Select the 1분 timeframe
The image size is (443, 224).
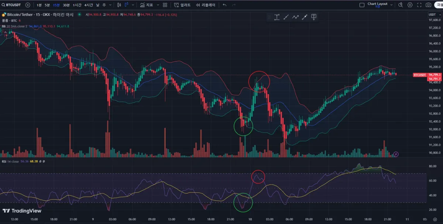[x=39, y=5]
